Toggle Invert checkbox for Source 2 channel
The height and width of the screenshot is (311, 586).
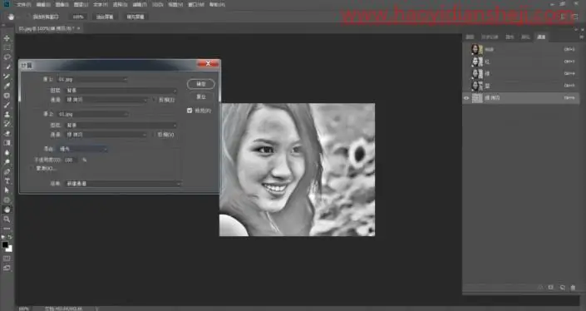click(155, 135)
